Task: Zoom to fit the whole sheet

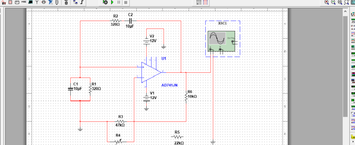Action: coord(347,2)
